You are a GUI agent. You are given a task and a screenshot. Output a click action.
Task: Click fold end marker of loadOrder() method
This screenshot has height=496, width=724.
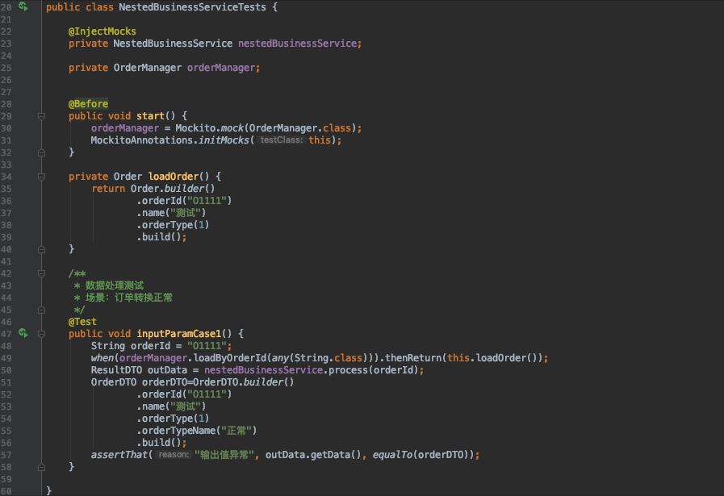click(x=41, y=249)
